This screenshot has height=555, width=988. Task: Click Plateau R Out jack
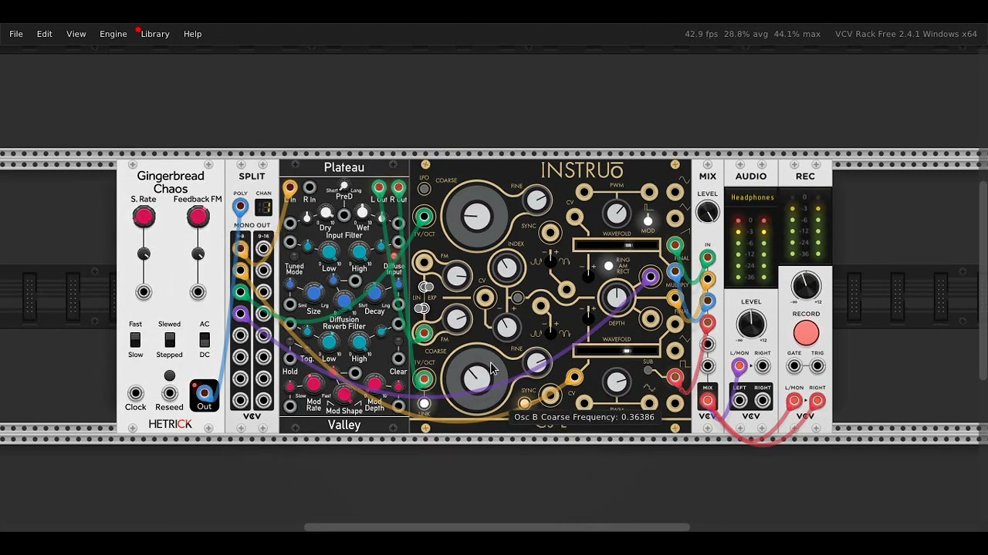pos(398,187)
